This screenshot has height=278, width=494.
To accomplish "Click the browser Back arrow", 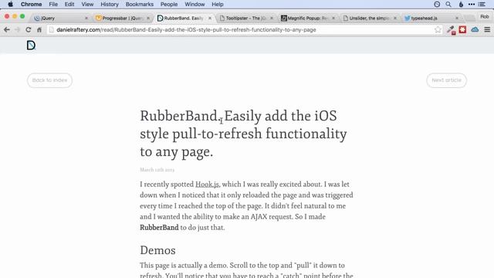I will 7,29.
